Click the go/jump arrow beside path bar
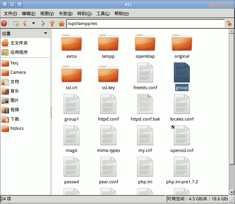The image size is (235, 204). point(229,23)
